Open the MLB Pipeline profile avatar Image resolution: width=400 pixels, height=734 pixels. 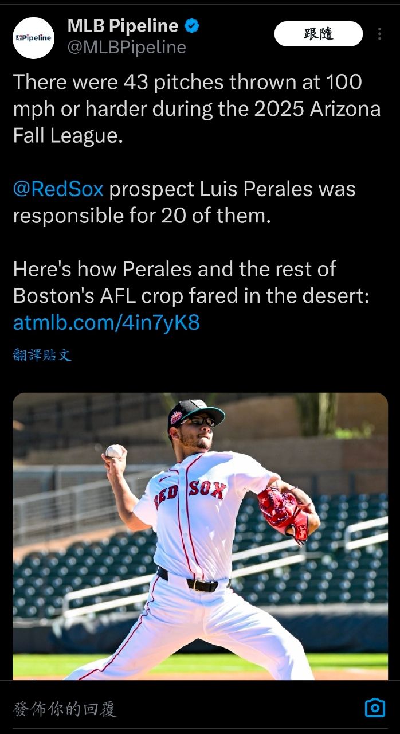pos(33,38)
